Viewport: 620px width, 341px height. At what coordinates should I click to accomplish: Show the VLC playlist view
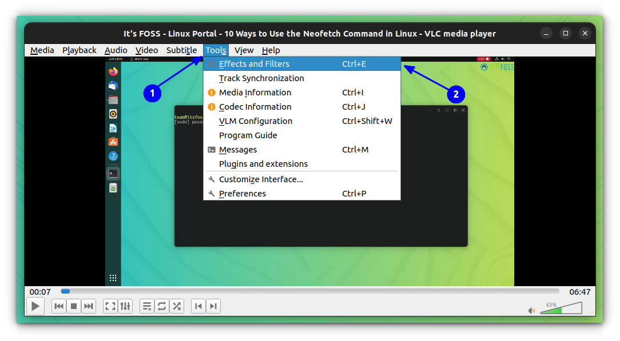147,306
